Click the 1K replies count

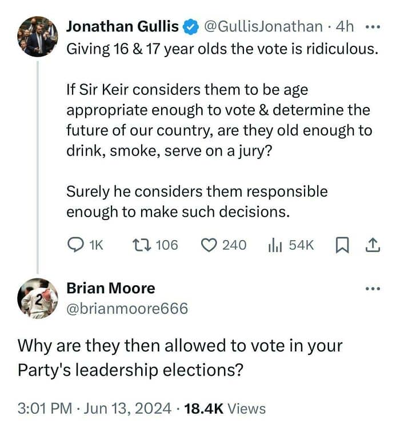pos(96,245)
